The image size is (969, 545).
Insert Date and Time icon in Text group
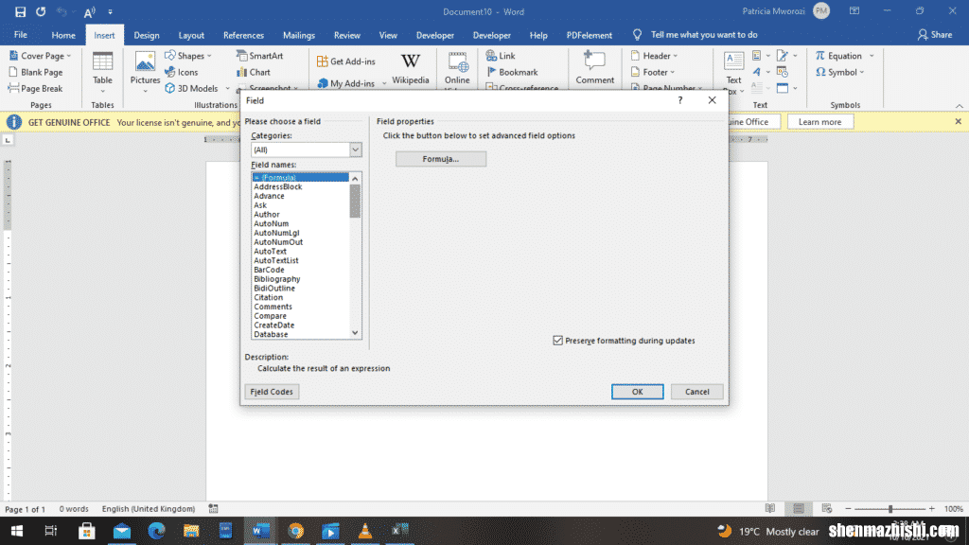pos(782,72)
